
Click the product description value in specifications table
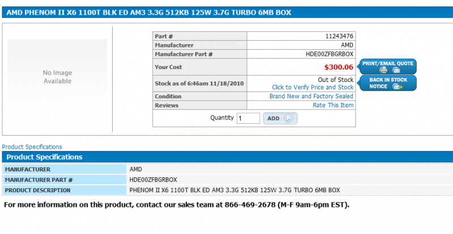point(234,190)
